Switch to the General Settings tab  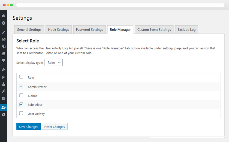(29, 30)
